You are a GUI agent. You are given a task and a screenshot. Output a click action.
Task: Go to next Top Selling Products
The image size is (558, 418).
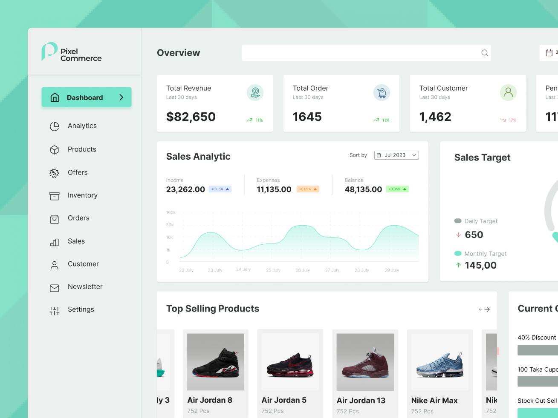click(487, 309)
